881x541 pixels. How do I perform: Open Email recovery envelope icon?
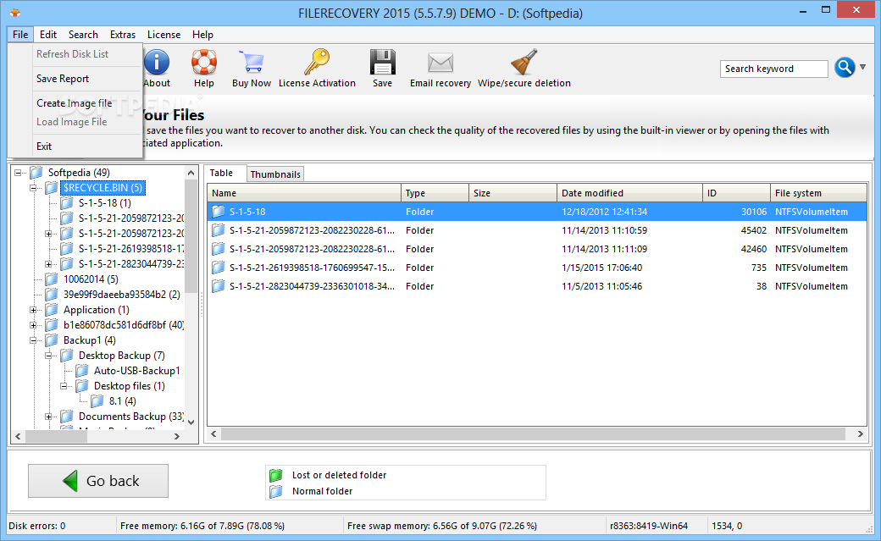440,63
